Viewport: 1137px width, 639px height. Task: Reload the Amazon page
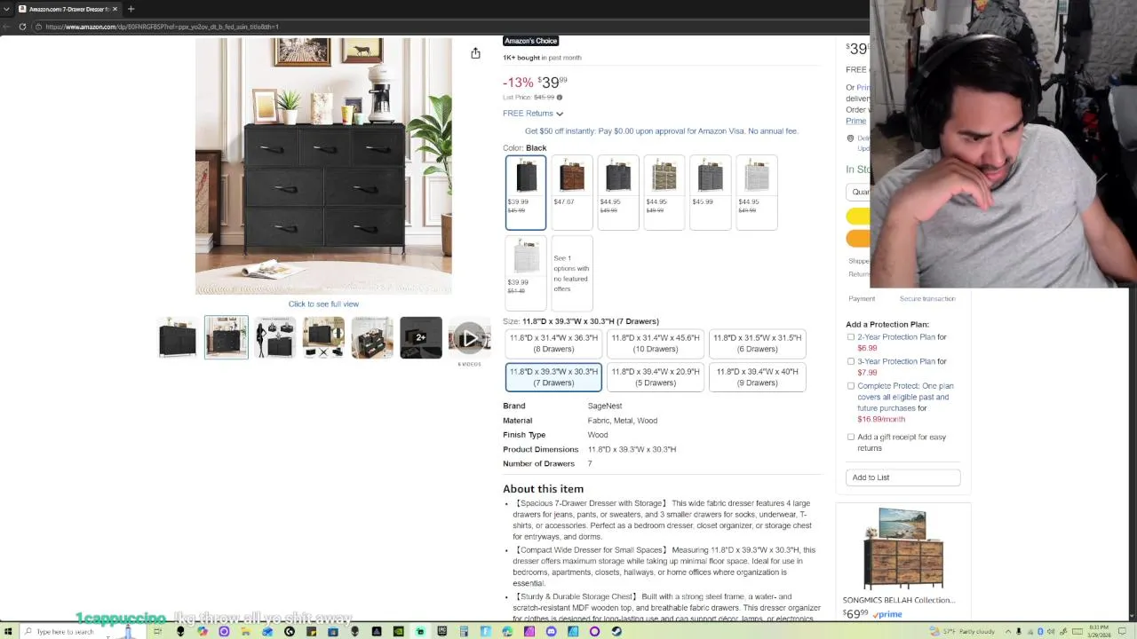22,27
